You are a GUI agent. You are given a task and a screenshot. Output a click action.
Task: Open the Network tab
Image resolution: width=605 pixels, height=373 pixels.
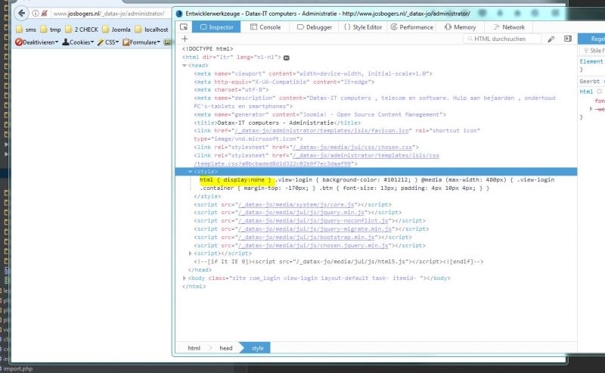[x=509, y=27]
